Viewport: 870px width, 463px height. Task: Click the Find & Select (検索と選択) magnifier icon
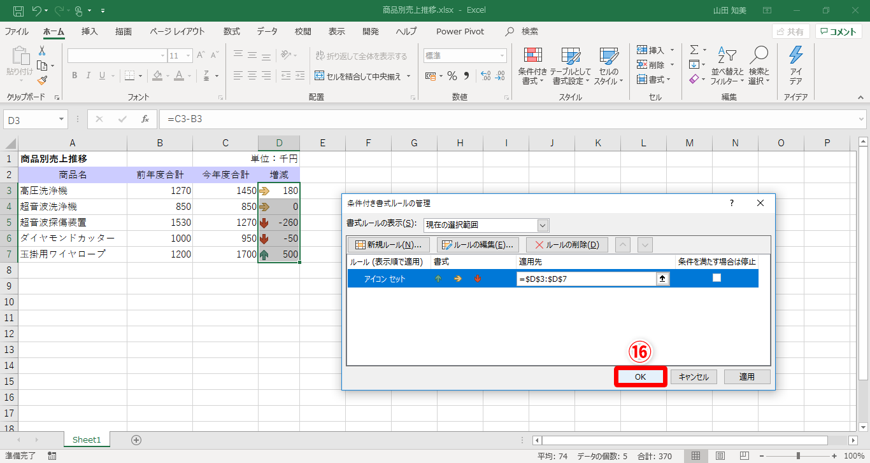(759, 55)
